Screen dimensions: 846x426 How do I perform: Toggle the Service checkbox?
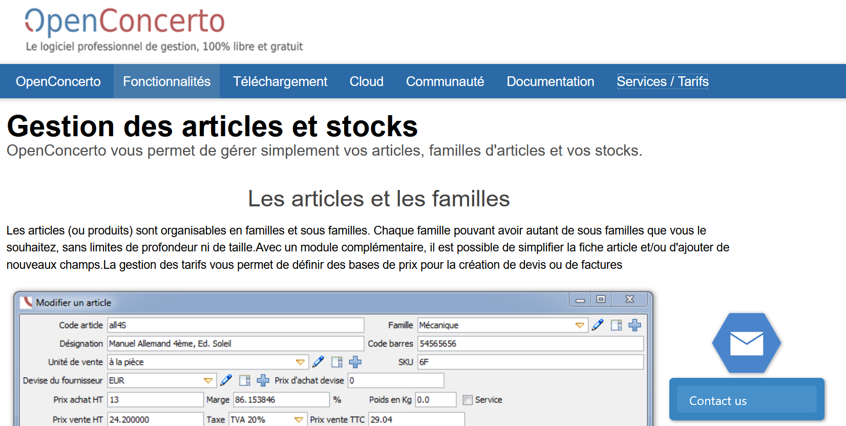click(x=468, y=400)
